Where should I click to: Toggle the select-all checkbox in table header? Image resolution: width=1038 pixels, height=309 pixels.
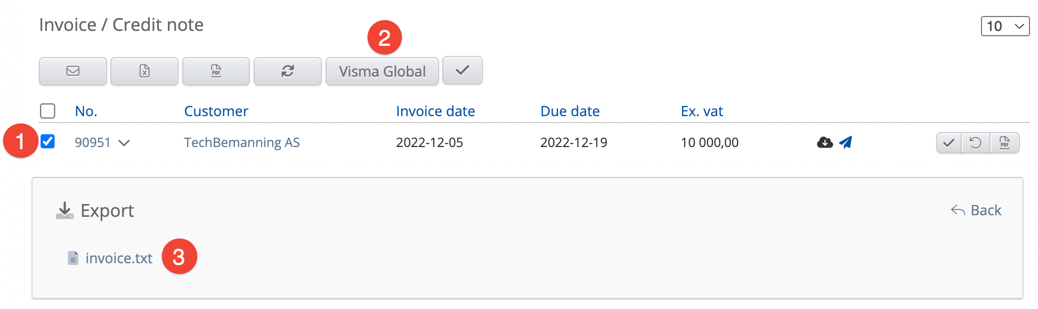48,111
